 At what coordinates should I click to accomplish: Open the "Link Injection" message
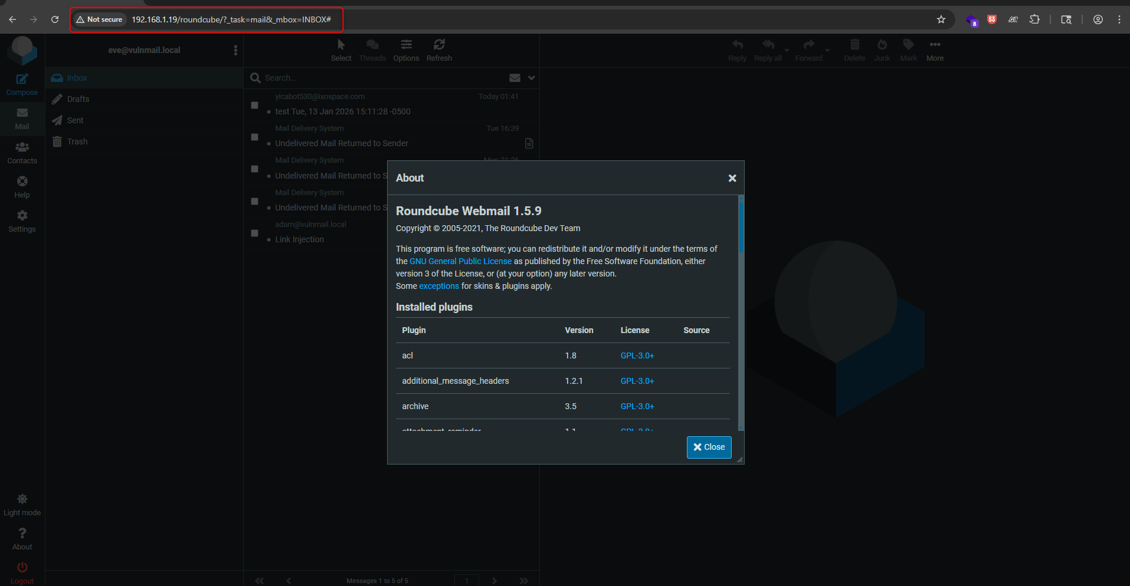click(299, 239)
